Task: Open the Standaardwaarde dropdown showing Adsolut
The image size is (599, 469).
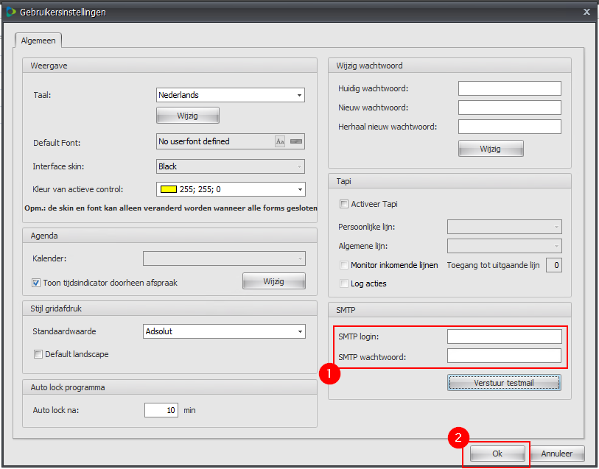Action: (299, 332)
